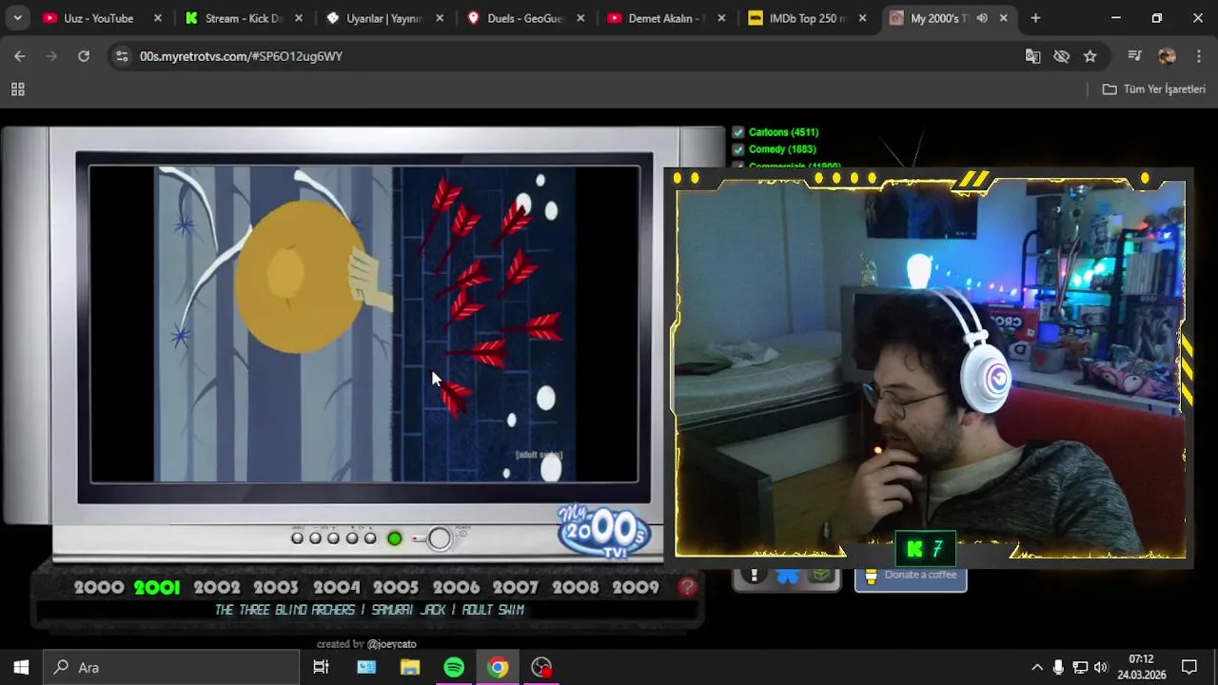Click the exclamation mark icon below the webcam

coord(754,576)
